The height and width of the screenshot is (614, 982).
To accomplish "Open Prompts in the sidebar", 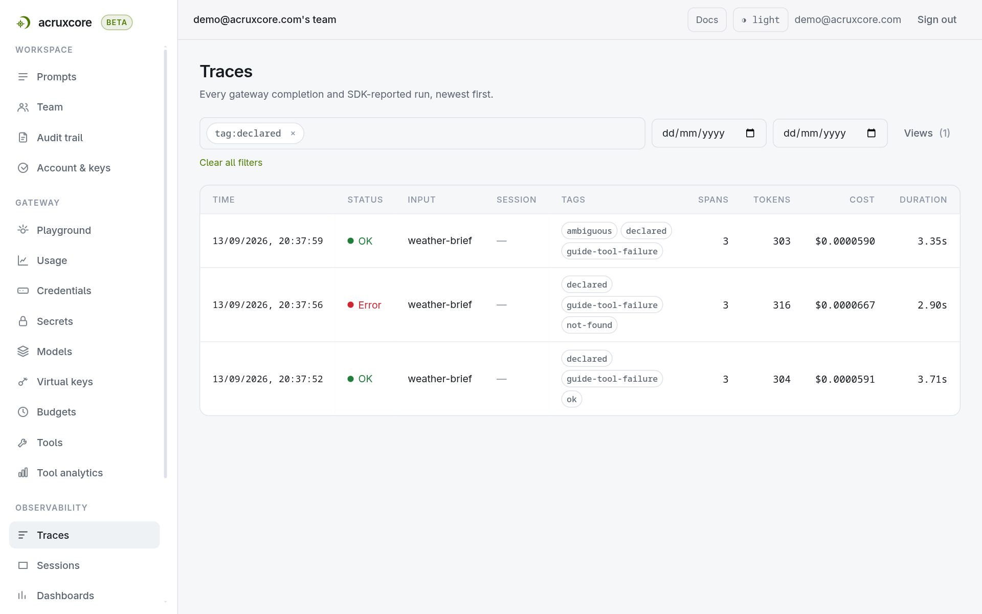I will [x=84, y=77].
